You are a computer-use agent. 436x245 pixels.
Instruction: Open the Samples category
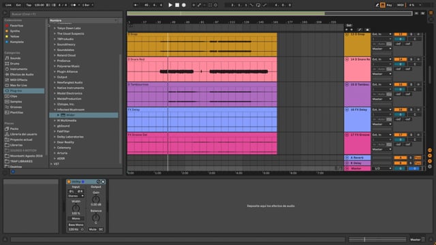click(x=16, y=101)
